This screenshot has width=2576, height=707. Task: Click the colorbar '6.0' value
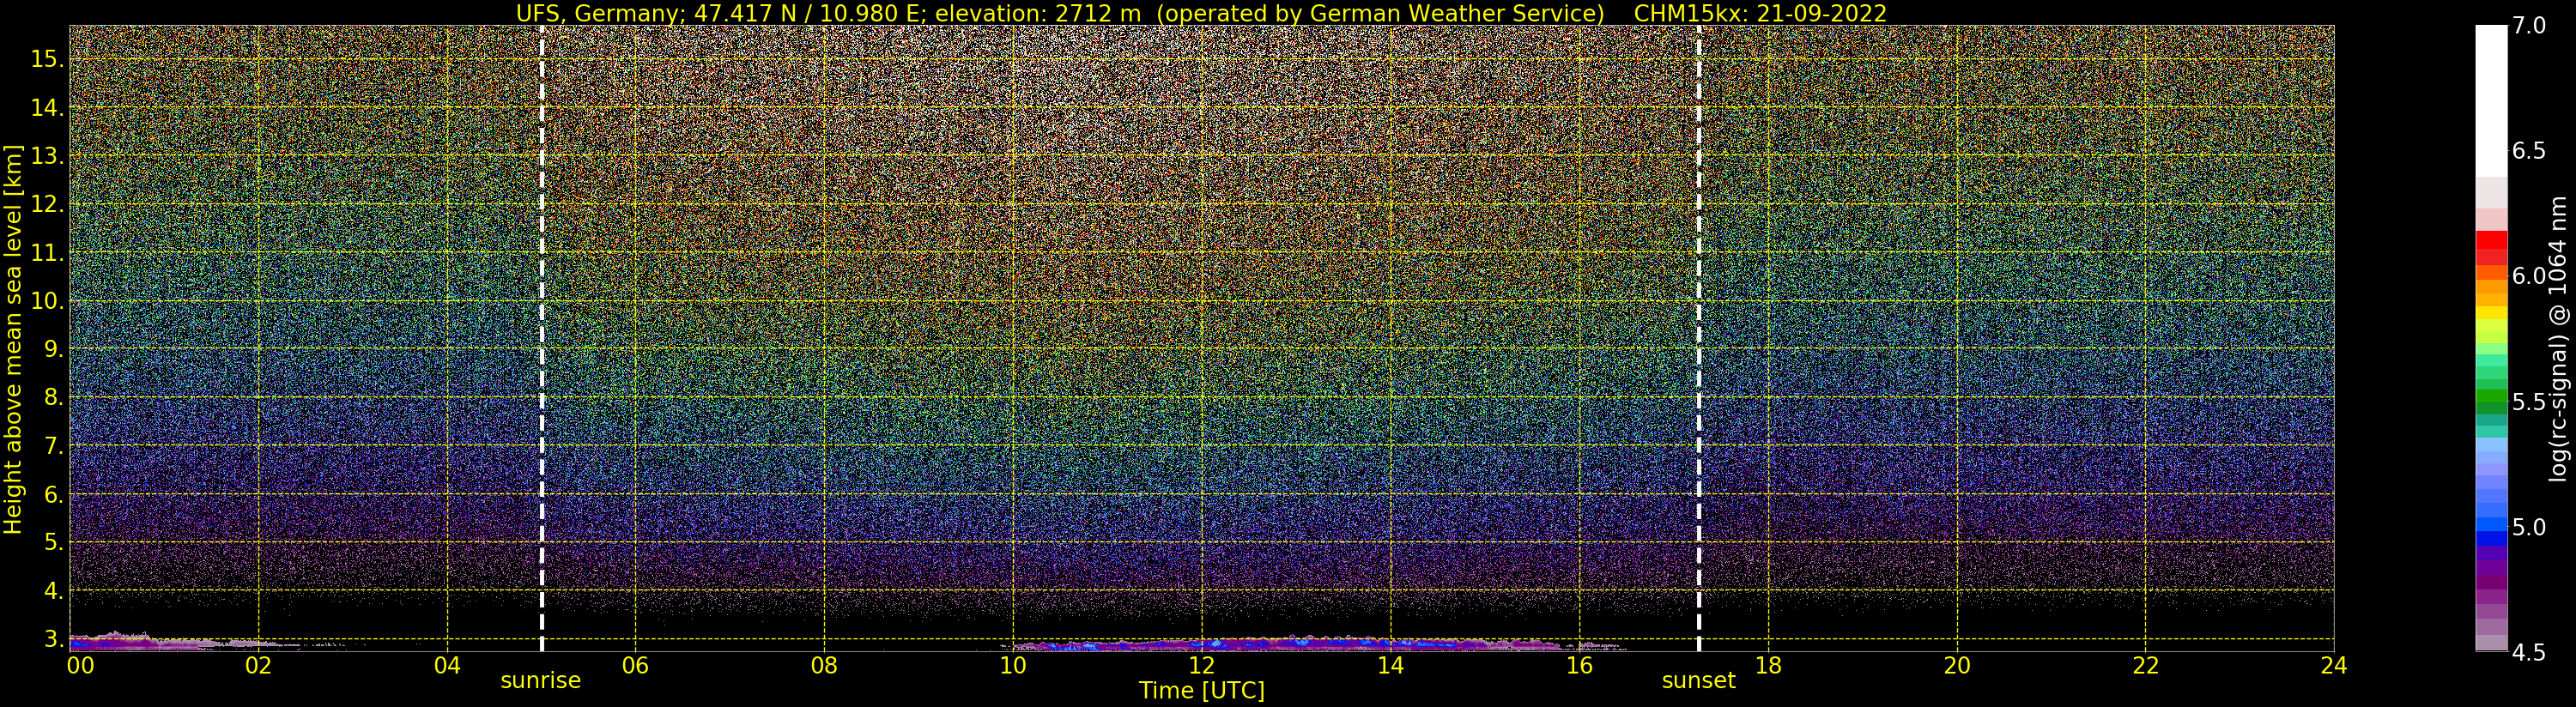(2527, 276)
